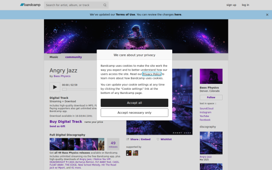Click the 49 releases box

point(113,144)
